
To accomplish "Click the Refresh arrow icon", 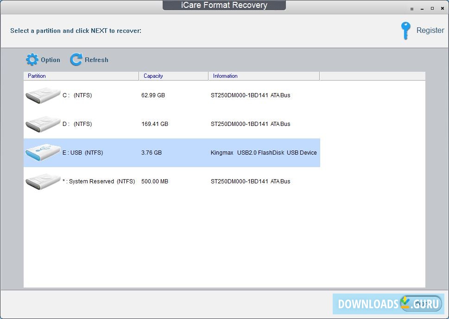I will point(76,60).
